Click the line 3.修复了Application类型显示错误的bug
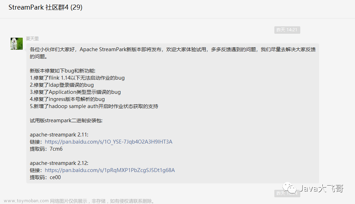The image size is (355, 204). (x=75, y=92)
